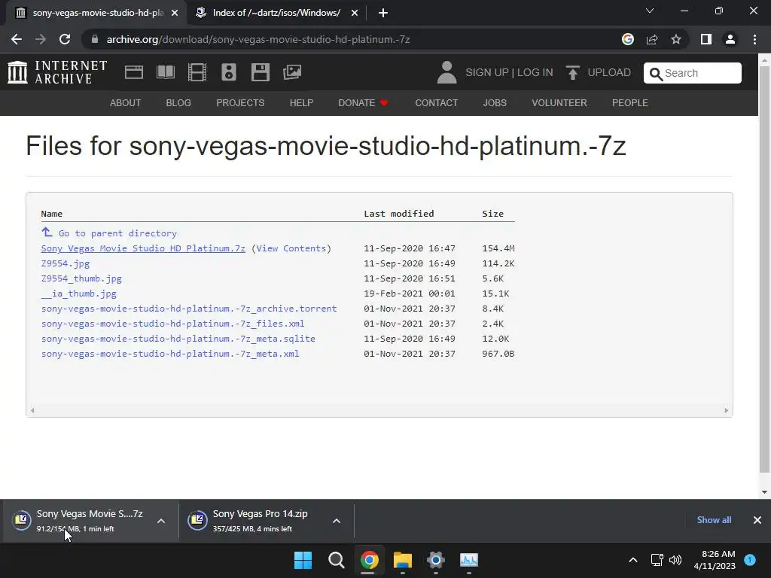Open the Web (Wayback) media icon
771x578 pixels.
[x=134, y=72]
